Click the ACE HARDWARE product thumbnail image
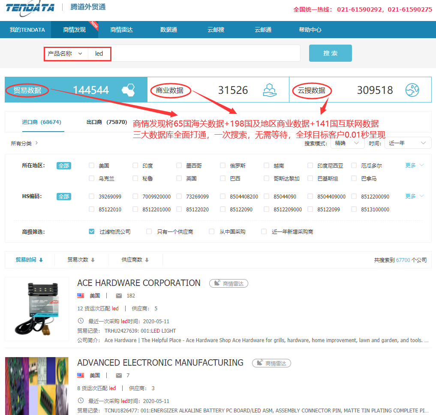436x415 pixels. 37,309
